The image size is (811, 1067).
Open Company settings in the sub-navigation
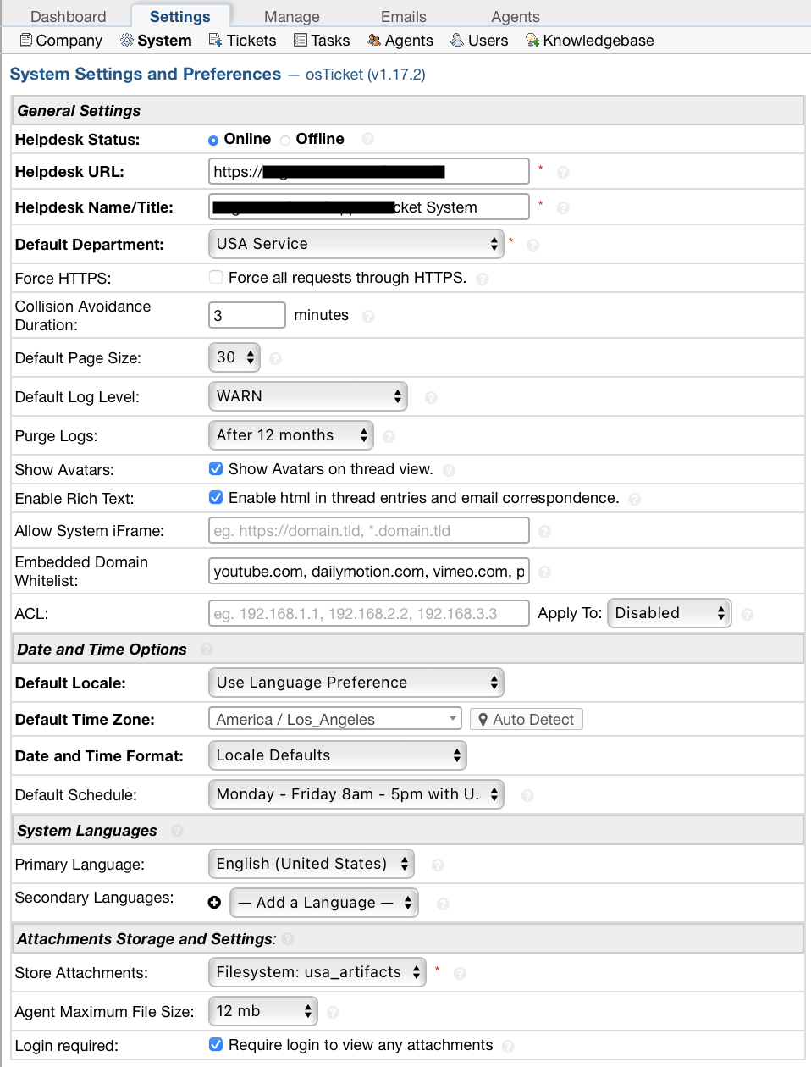(x=61, y=41)
